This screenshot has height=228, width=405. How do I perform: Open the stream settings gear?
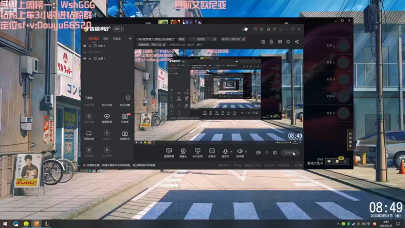(275, 153)
